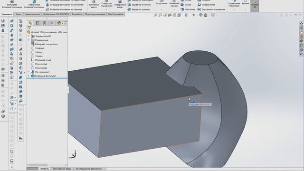
Task: Expand the Кривые dropdown arrow
Action: 246,9
